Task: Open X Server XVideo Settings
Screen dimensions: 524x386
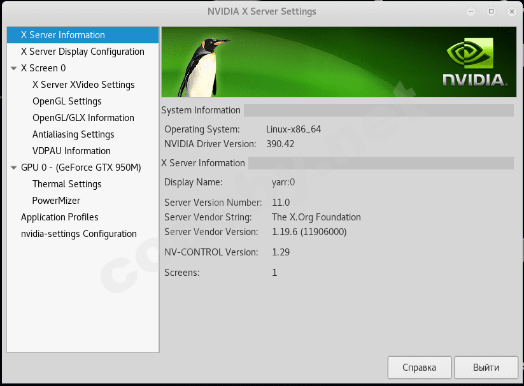Action: (83, 85)
